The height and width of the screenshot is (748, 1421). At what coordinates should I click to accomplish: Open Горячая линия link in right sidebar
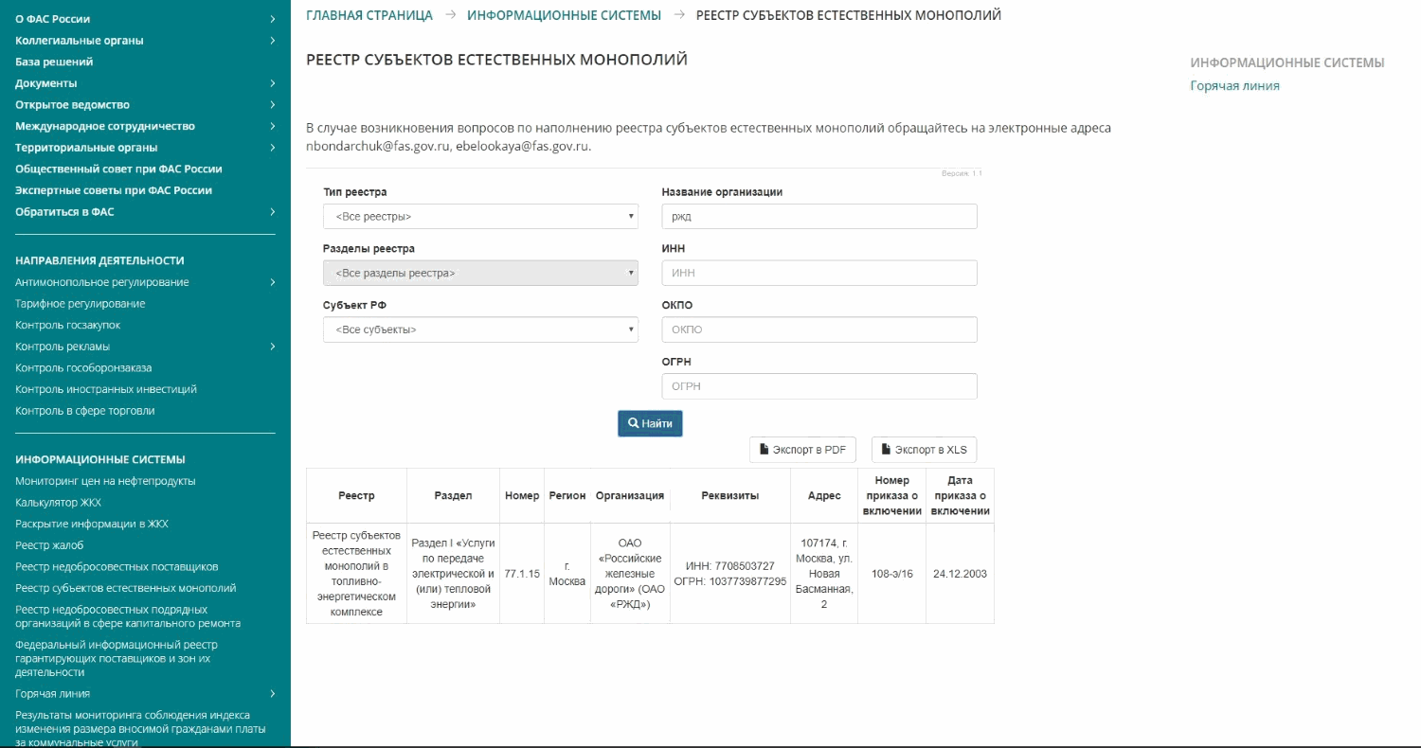pyautogui.click(x=1234, y=86)
